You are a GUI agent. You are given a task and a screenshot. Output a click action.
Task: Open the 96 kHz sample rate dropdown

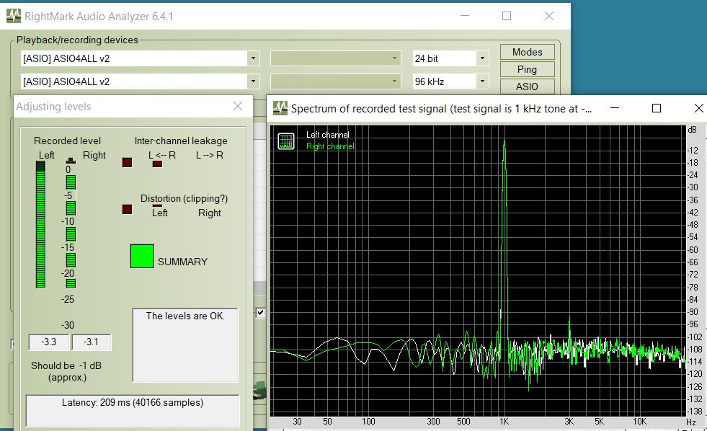click(x=482, y=81)
